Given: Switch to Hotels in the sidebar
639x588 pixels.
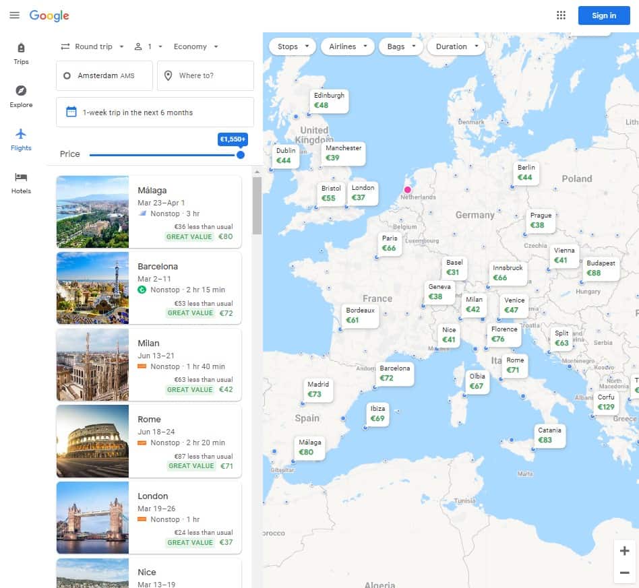Looking at the screenshot, I should (21, 183).
